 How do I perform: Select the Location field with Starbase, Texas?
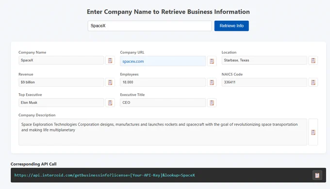(264, 60)
